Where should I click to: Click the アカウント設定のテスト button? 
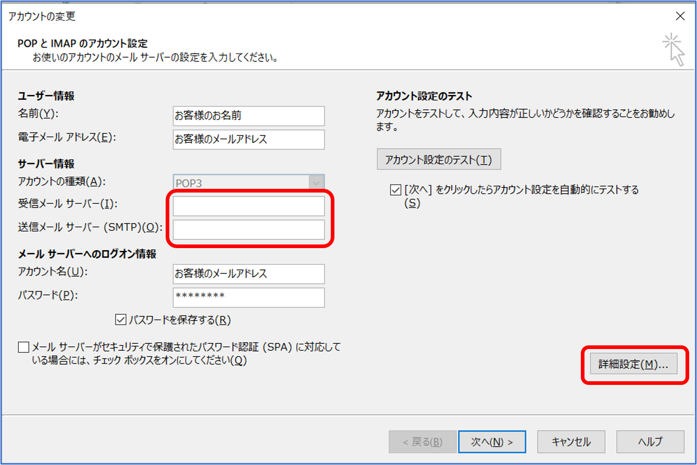point(439,160)
